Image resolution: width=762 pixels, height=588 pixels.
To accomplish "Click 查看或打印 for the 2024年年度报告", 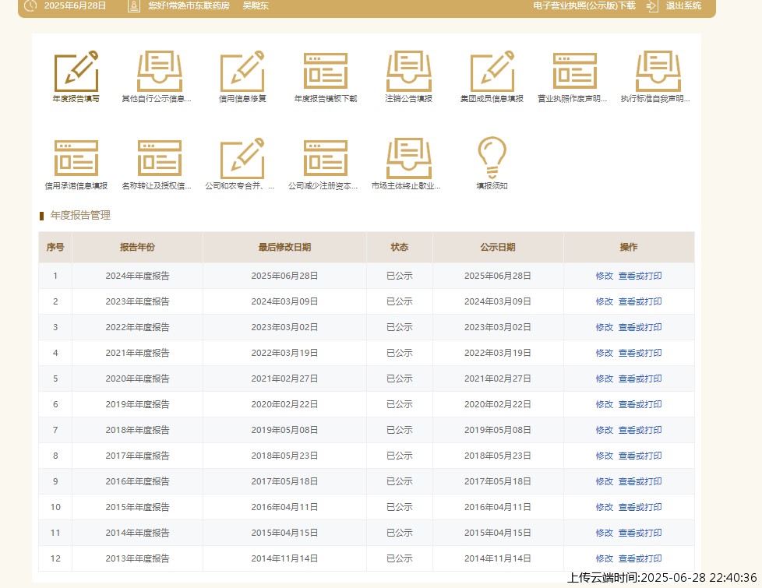I will [x=640, y=276].
